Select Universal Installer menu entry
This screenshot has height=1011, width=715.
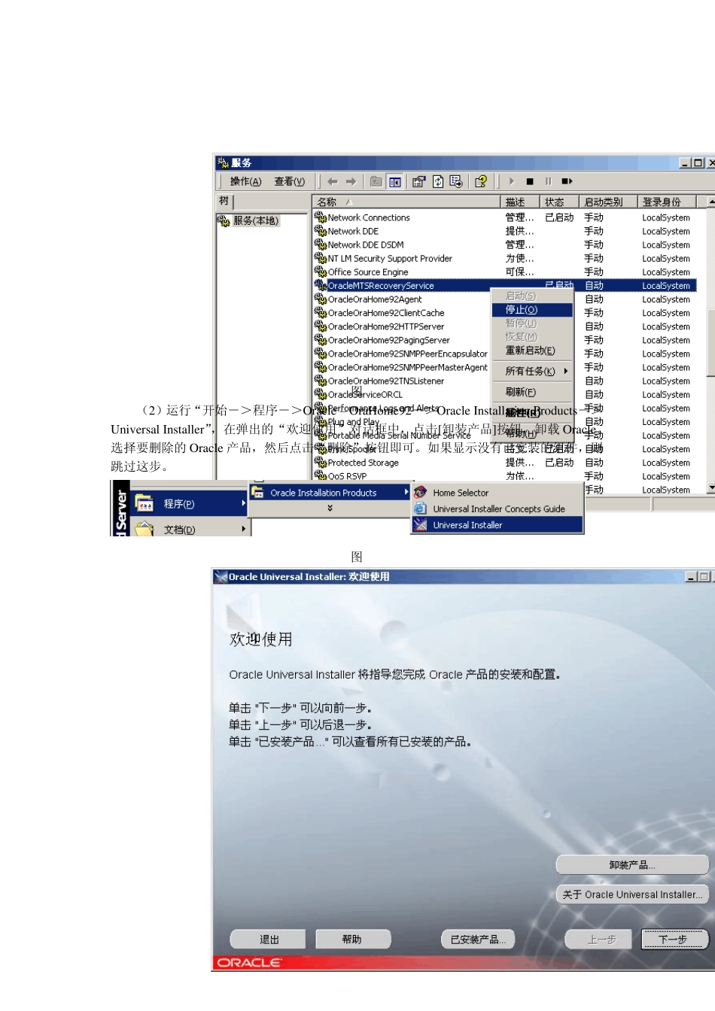(497, 525)
